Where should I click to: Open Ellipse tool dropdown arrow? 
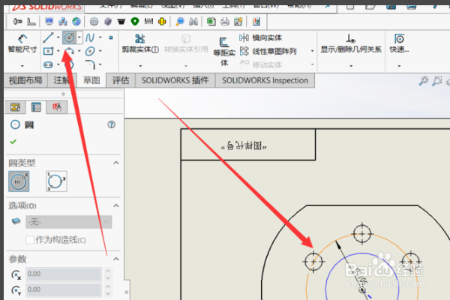[x=100, y=51]
